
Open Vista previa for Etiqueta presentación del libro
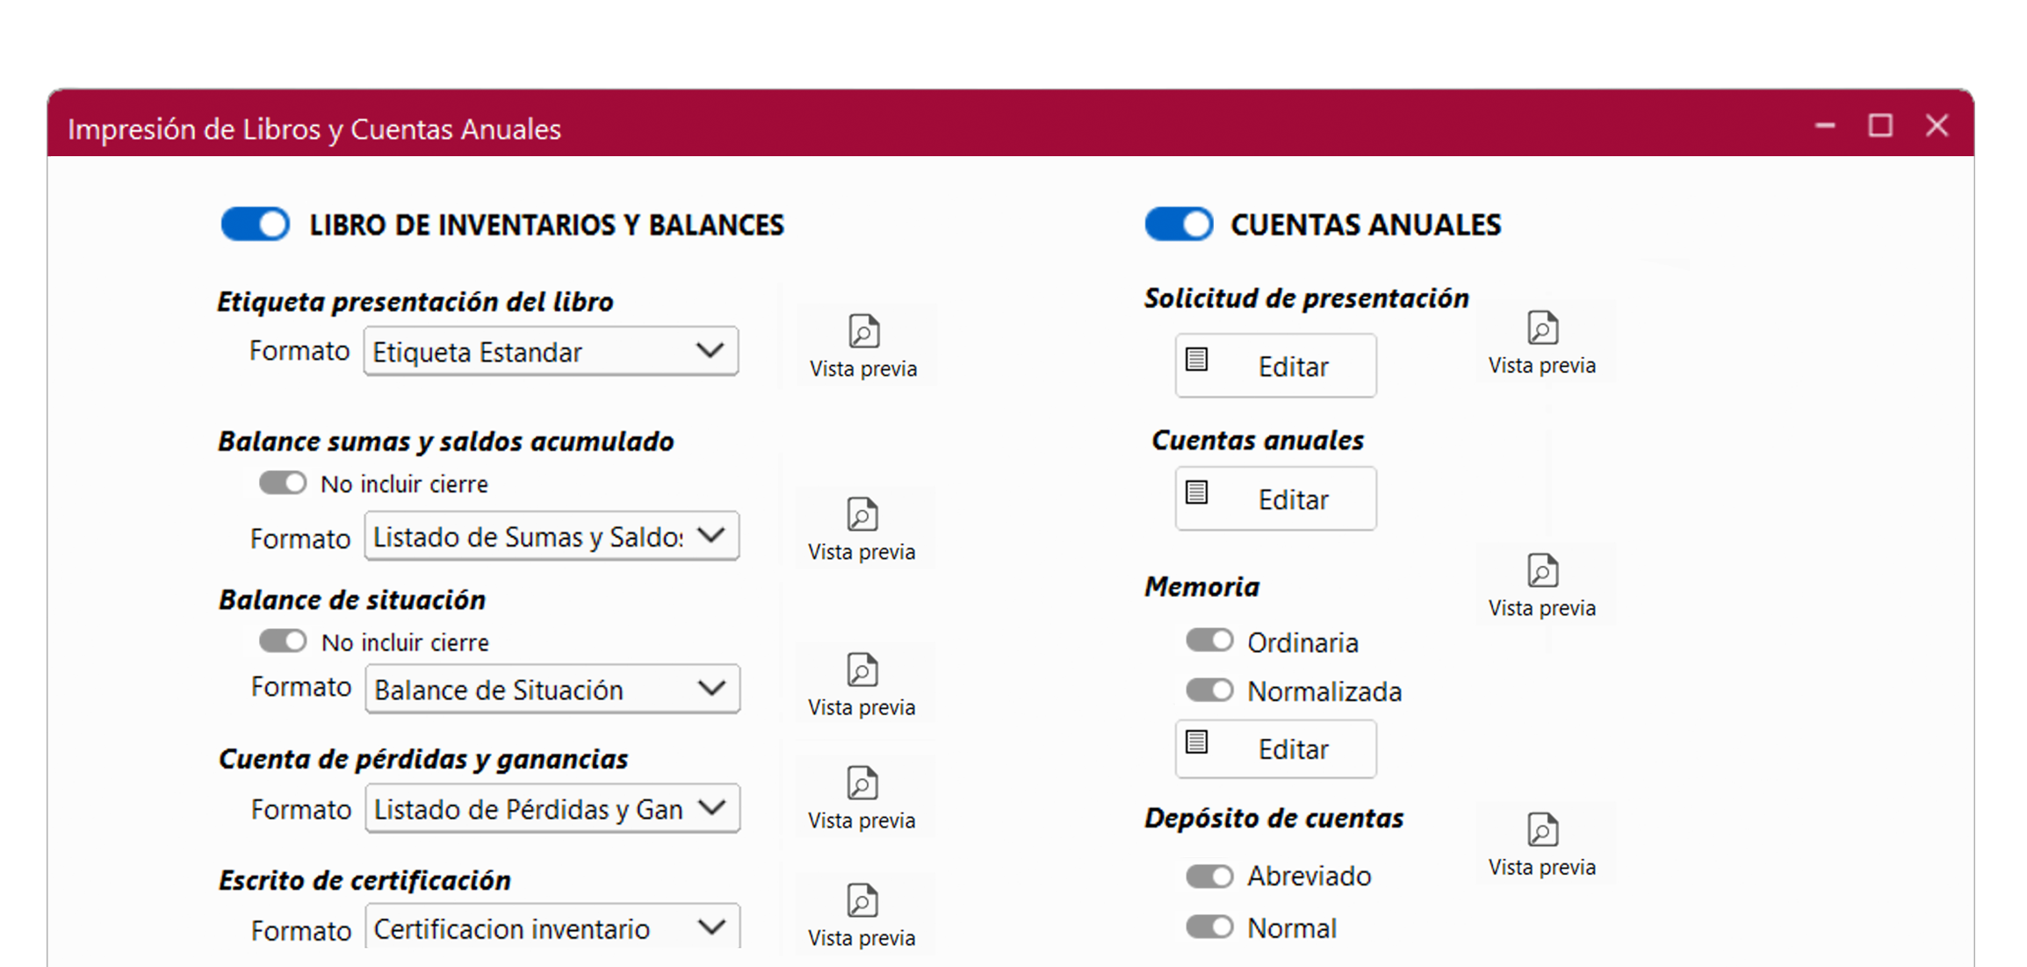(x=862, y=344)
